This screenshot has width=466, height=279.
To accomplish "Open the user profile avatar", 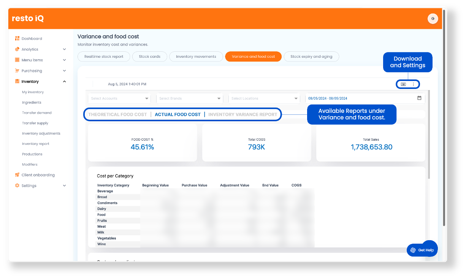I will point(433,19).
